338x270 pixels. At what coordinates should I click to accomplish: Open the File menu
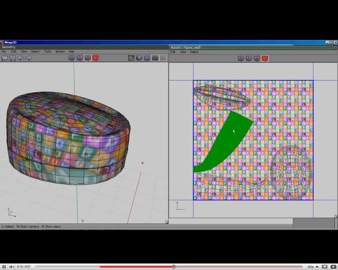4,51
